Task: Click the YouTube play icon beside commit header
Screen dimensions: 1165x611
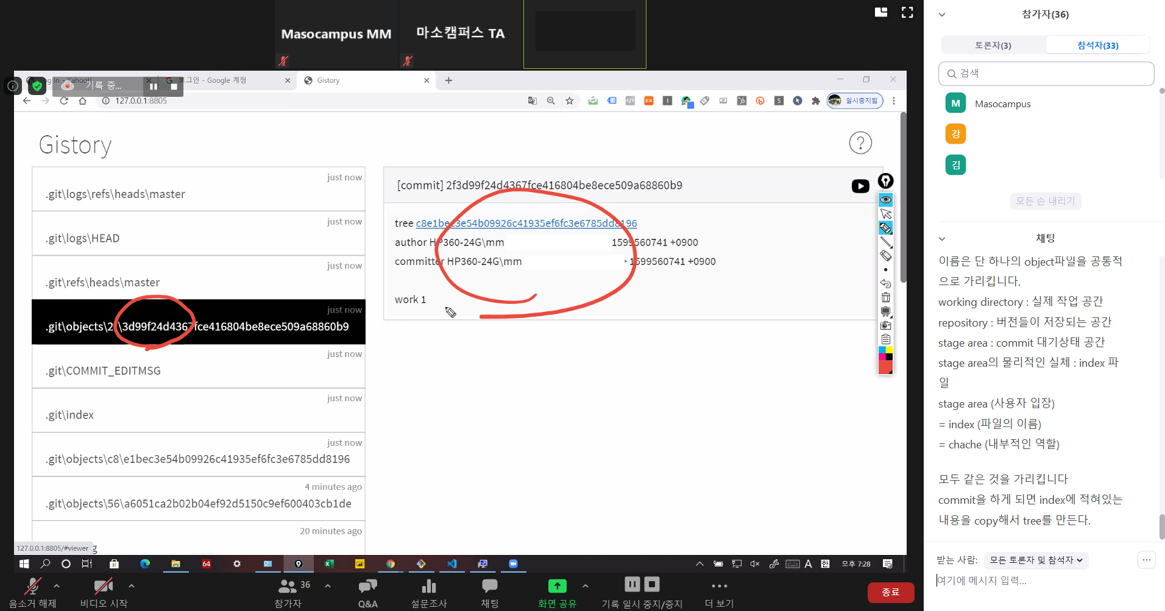Action: tap(860, 186)
